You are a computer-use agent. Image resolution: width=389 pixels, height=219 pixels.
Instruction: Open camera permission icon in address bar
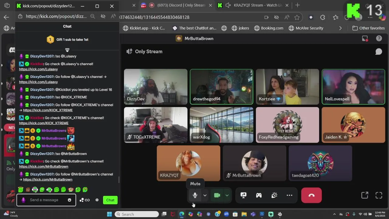point(266,17)
